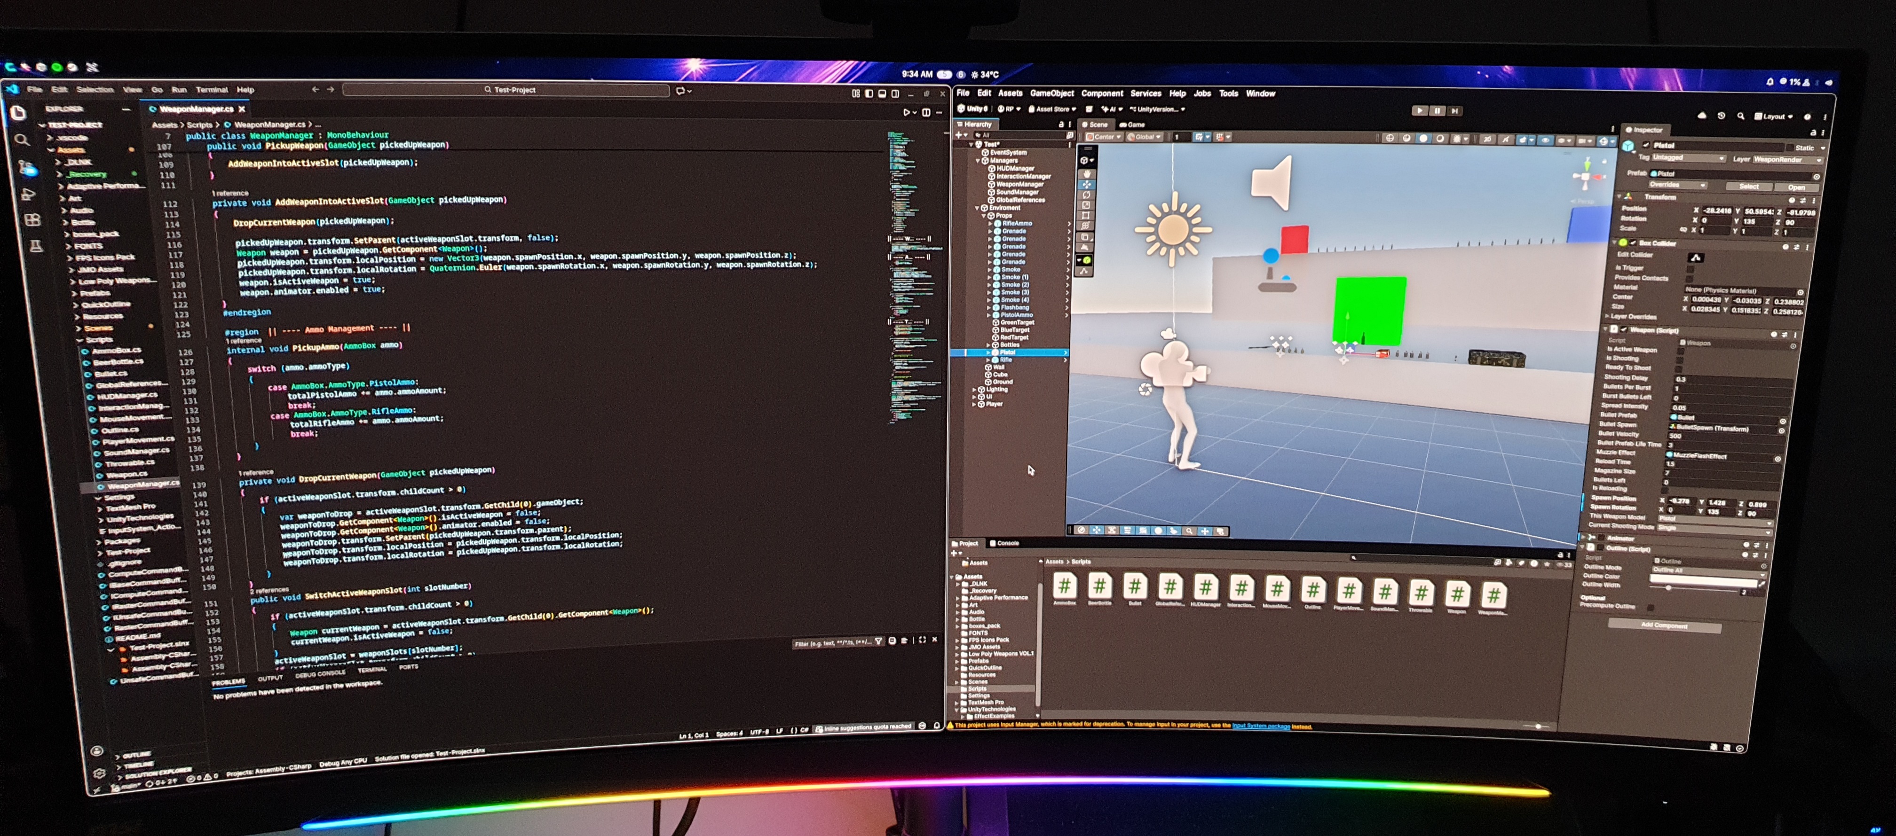Toggle the Pistol object active checkbox

click(1646, 145)
